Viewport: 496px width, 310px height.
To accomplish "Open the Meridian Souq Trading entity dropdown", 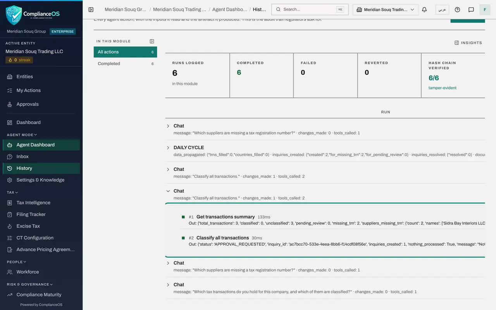I will [386, 10].
